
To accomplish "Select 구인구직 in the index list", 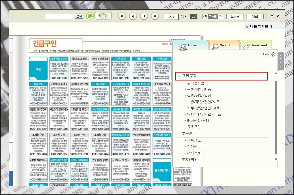I will 189,76.
